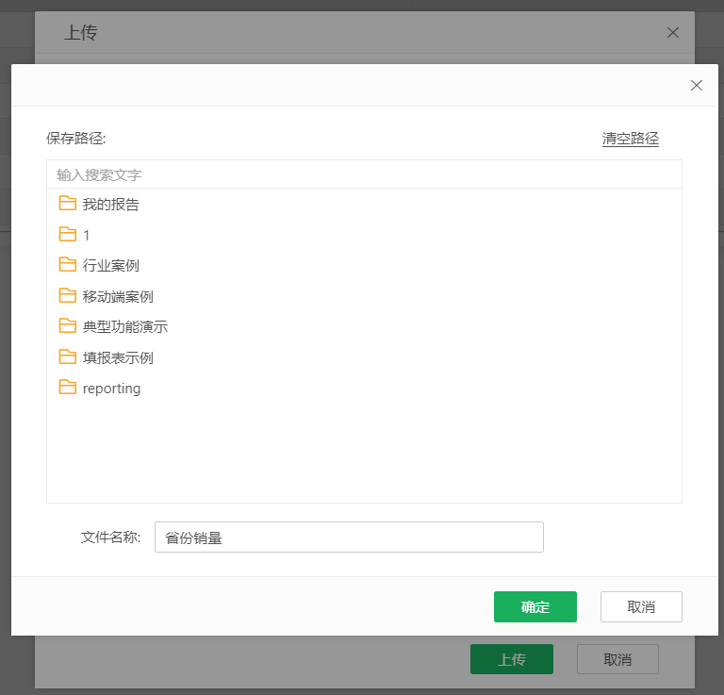The image size is (724, 695).
Task: Click the folder icon beside 我的报告
Action: (x=67, y=204)
